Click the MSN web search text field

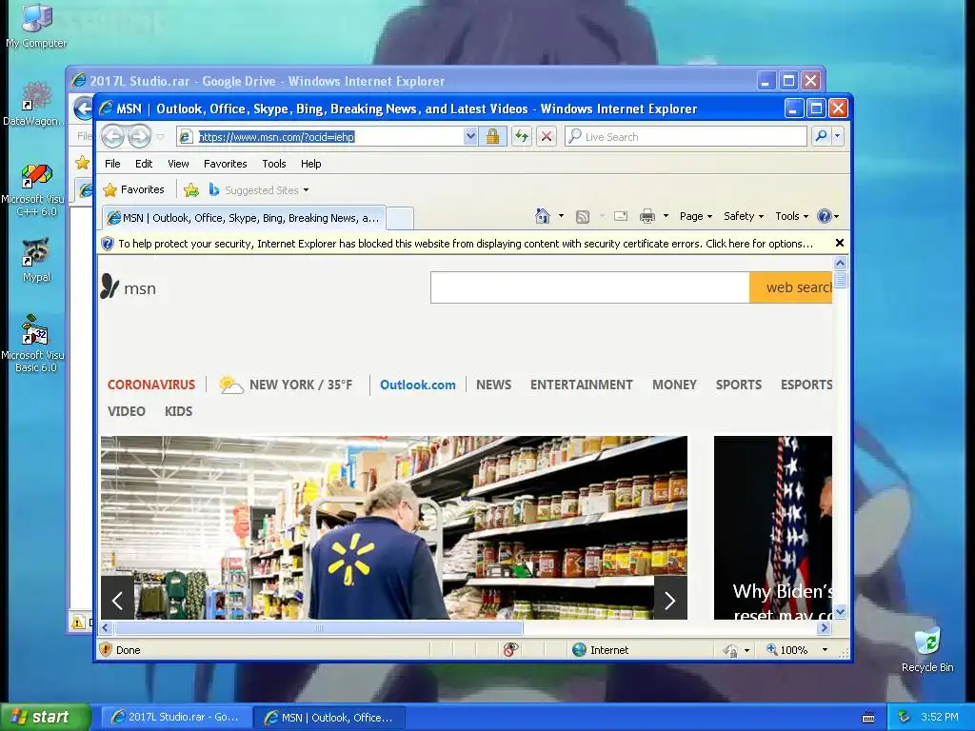pos(589,287)
